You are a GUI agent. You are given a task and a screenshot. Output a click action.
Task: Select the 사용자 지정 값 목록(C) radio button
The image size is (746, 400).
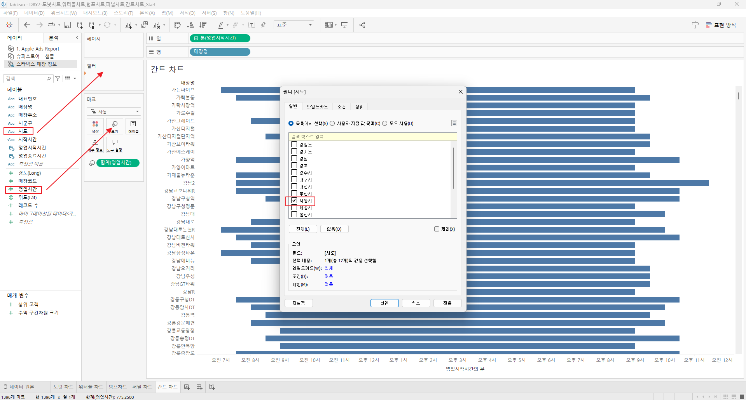click(332, 123)
